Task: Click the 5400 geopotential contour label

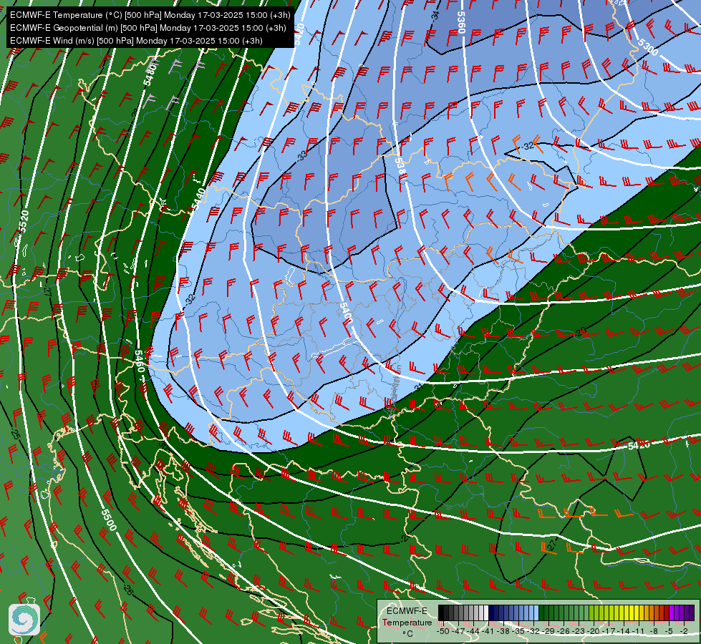Action: 346,313
